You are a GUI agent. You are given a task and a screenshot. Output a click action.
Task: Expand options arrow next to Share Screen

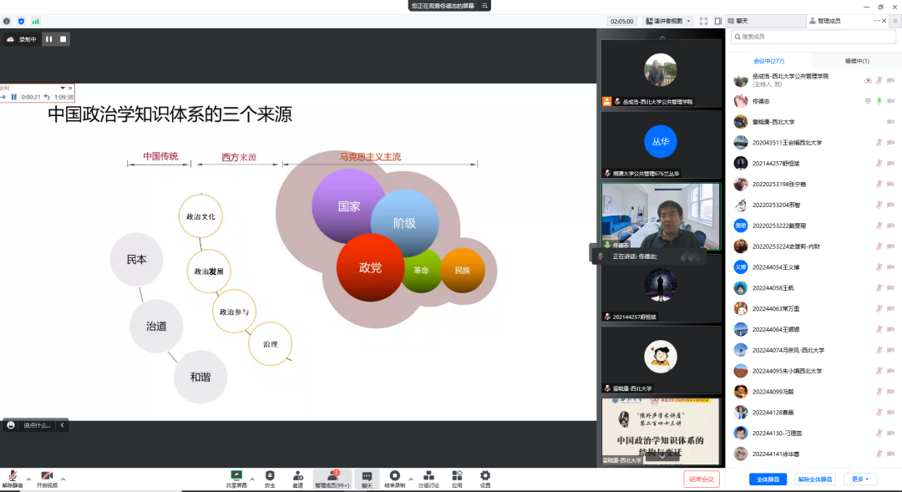tap(252, 479)
